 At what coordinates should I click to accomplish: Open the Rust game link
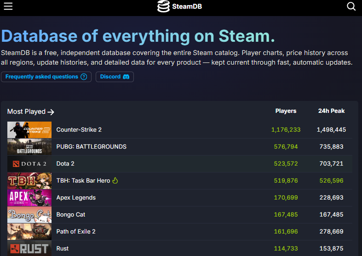point(63,249)
